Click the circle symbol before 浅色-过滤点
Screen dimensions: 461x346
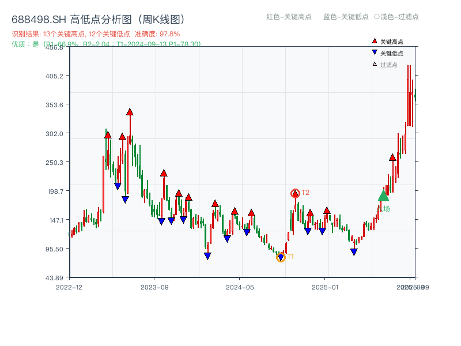(377, 17)
